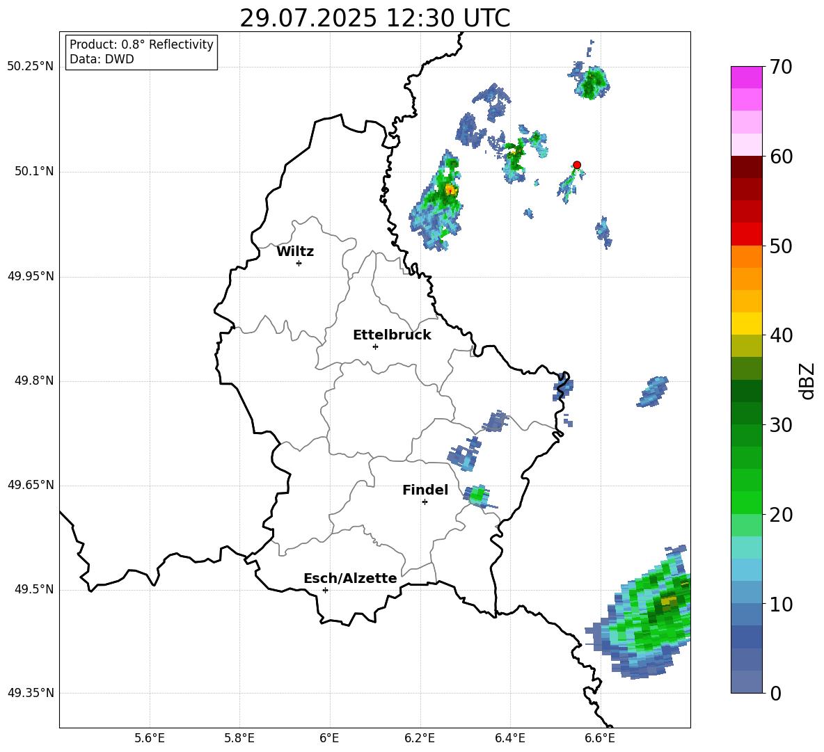This screenshot has height=752, width=824.
Task: Click the dark red colorbar segment just below 60
Action: pyautogui.click(x=747, y=167)
